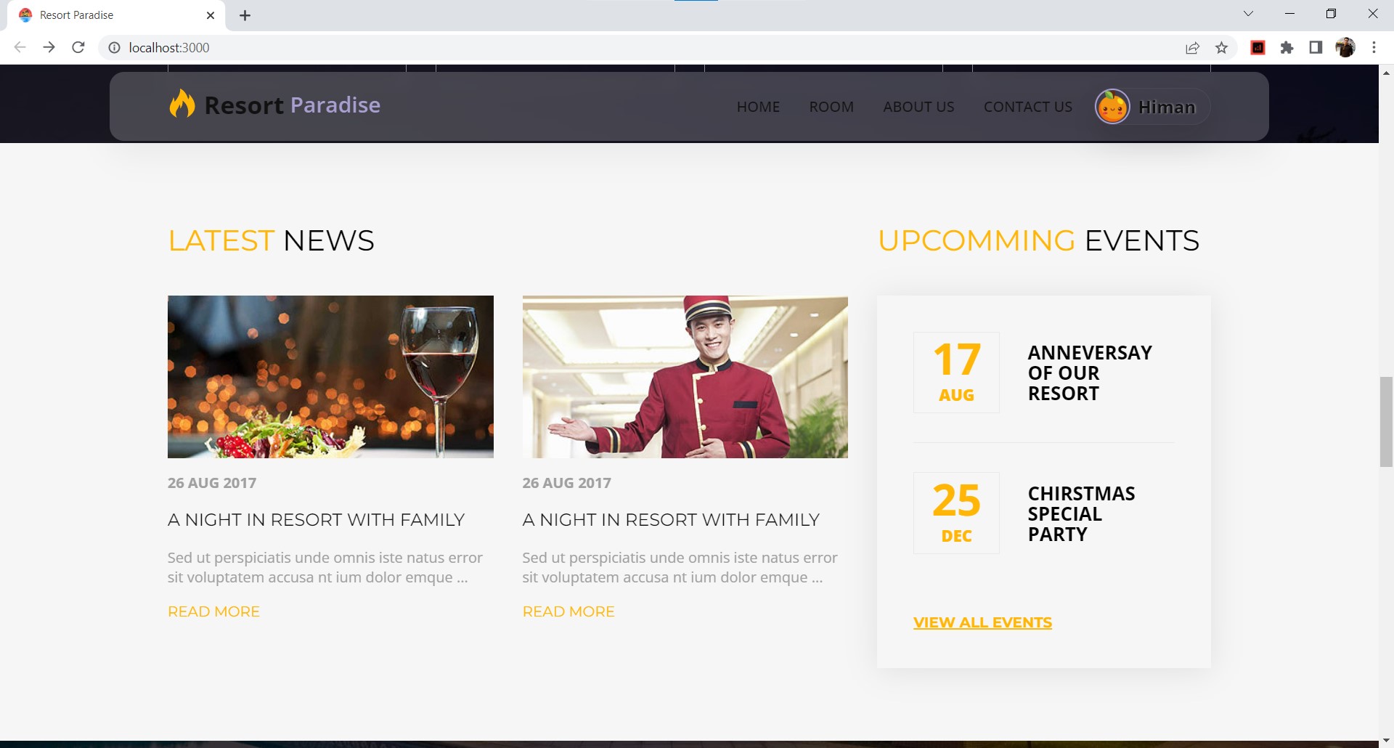
Task: Click first article title under wine image
Action: 316,520
